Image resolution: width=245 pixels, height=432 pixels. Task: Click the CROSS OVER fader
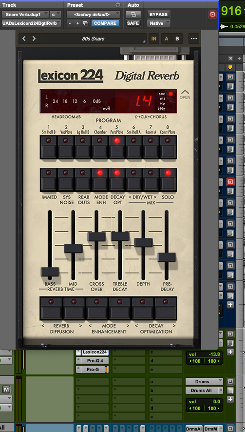pyautogui.click(x=96, y=236)
